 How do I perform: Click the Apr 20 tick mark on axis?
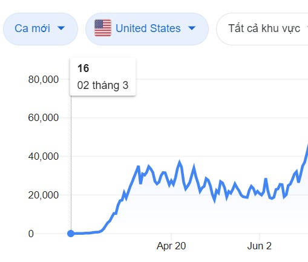pos(171,237)
